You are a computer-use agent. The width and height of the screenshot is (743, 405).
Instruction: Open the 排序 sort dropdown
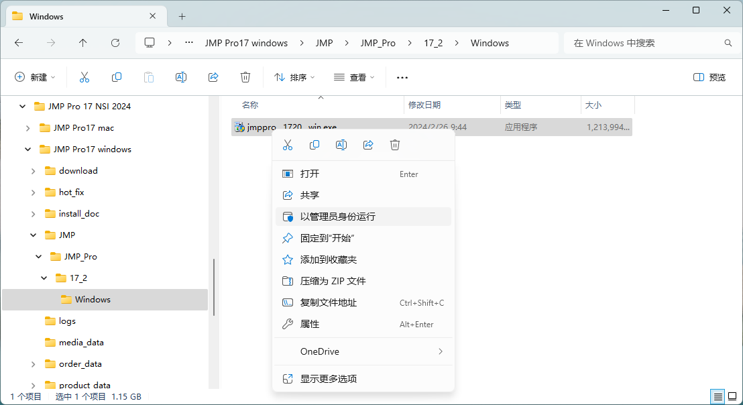[294, 77]
